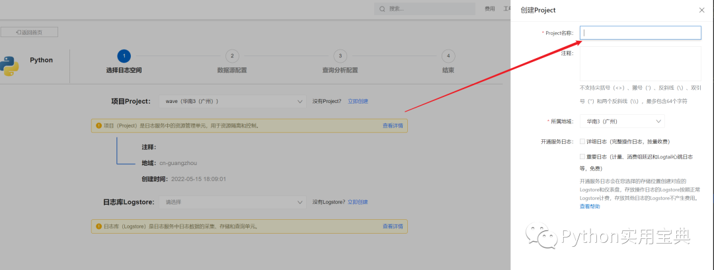Screen dimensions: 714x270
Task: Open 查看详情 in the Project notice
Action: click(393, 126)
